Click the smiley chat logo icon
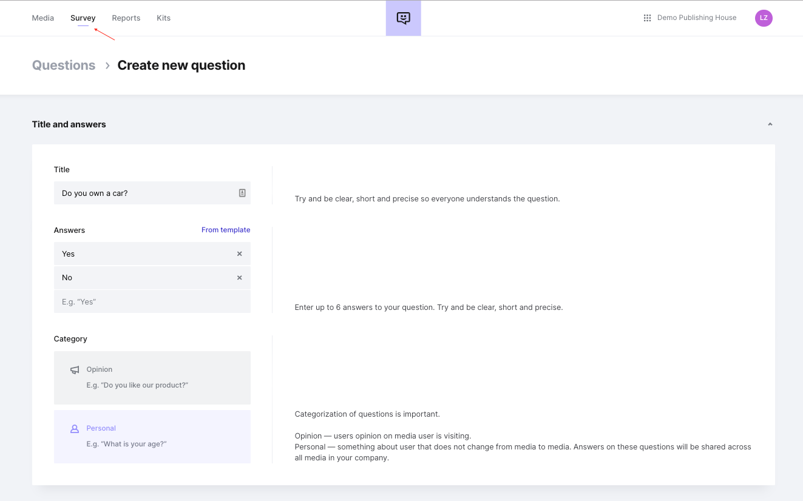 coord(404,18)
